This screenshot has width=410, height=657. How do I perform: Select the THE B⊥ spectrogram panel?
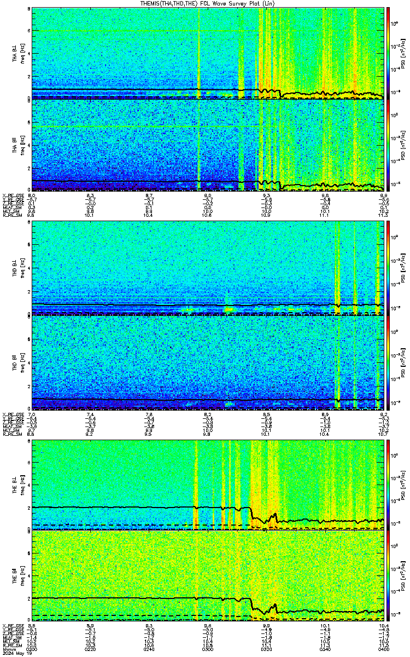[x=208, y=484]
